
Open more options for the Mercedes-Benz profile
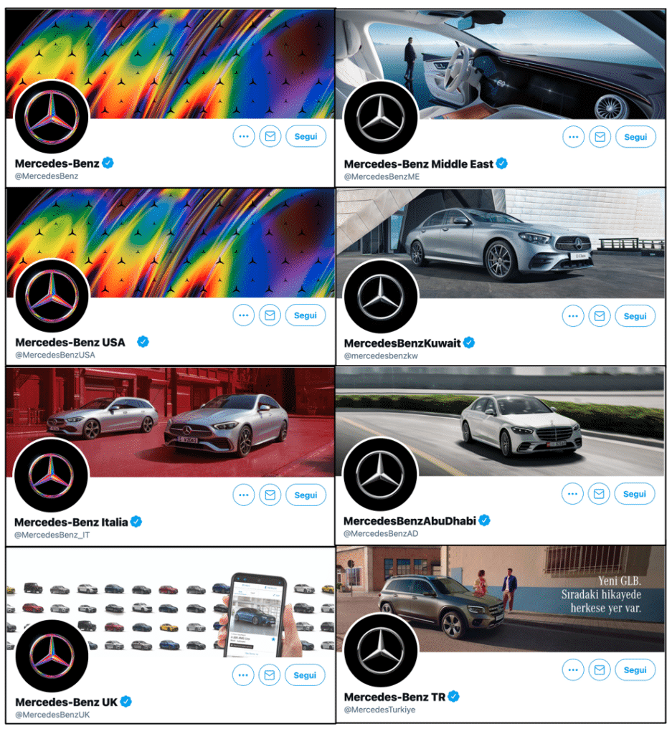tap(244, 136)
